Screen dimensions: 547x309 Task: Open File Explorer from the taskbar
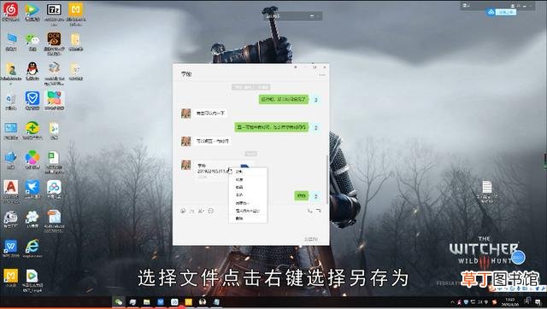pyautogui.click(x=146, y=302)
